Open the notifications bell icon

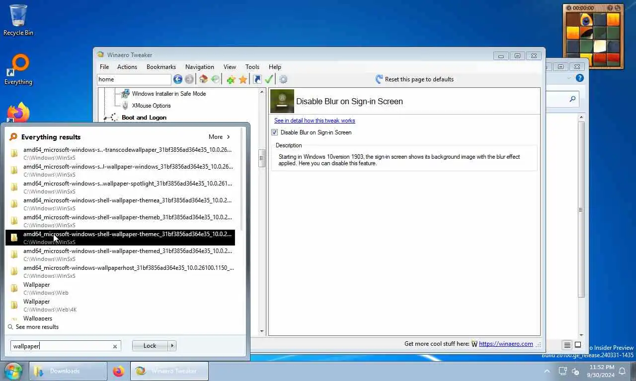(622, 371)
